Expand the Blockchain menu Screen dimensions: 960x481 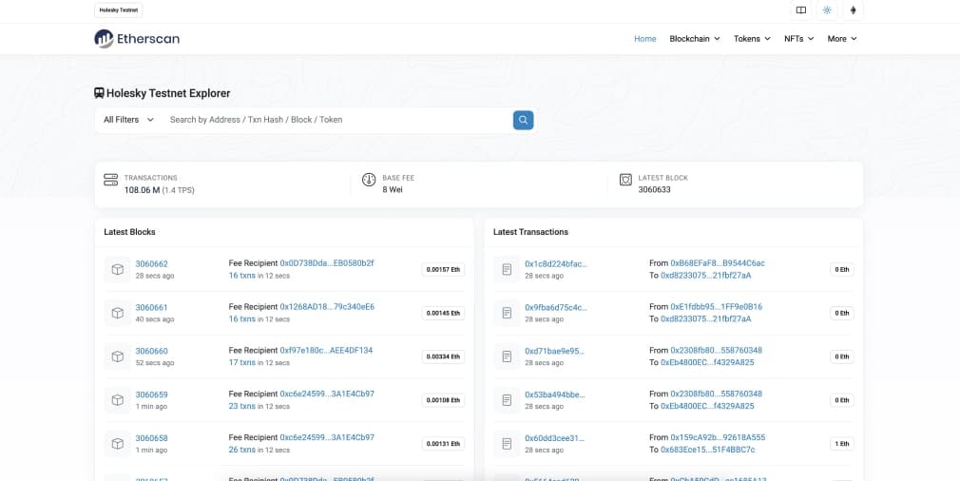tap(694, 39)
